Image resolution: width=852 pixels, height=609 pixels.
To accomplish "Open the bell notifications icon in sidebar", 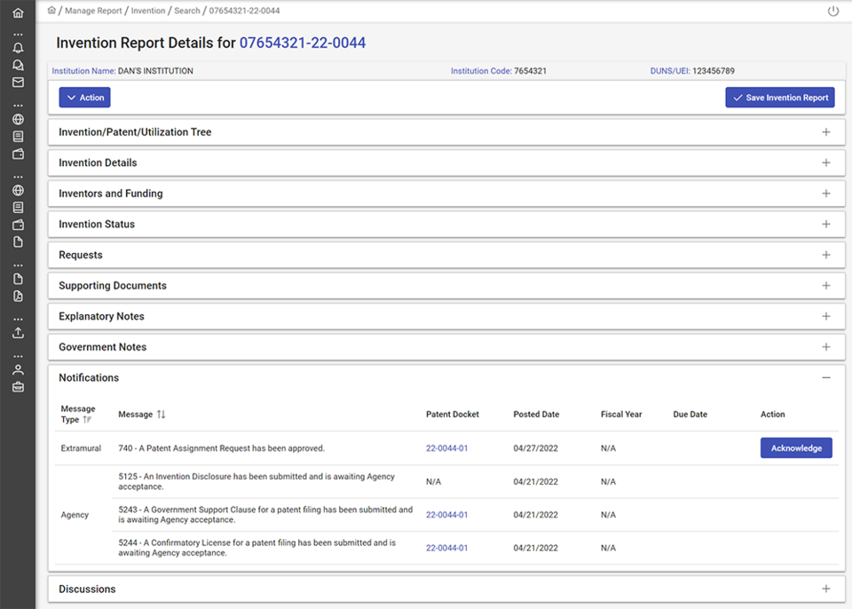I will [x=18, y=48].
